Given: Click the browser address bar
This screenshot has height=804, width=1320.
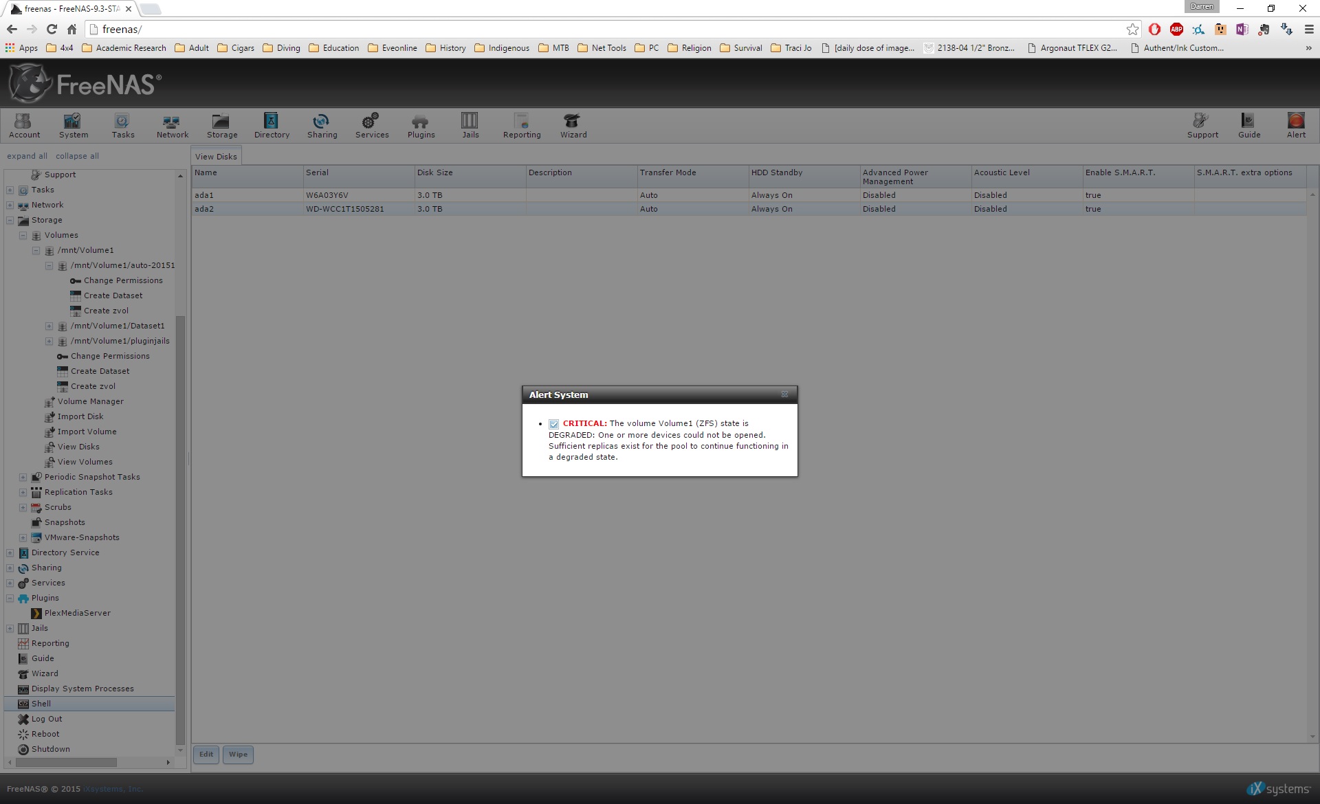Looking at the screenshot, I should pyautogui.click(x=605, y=29).
